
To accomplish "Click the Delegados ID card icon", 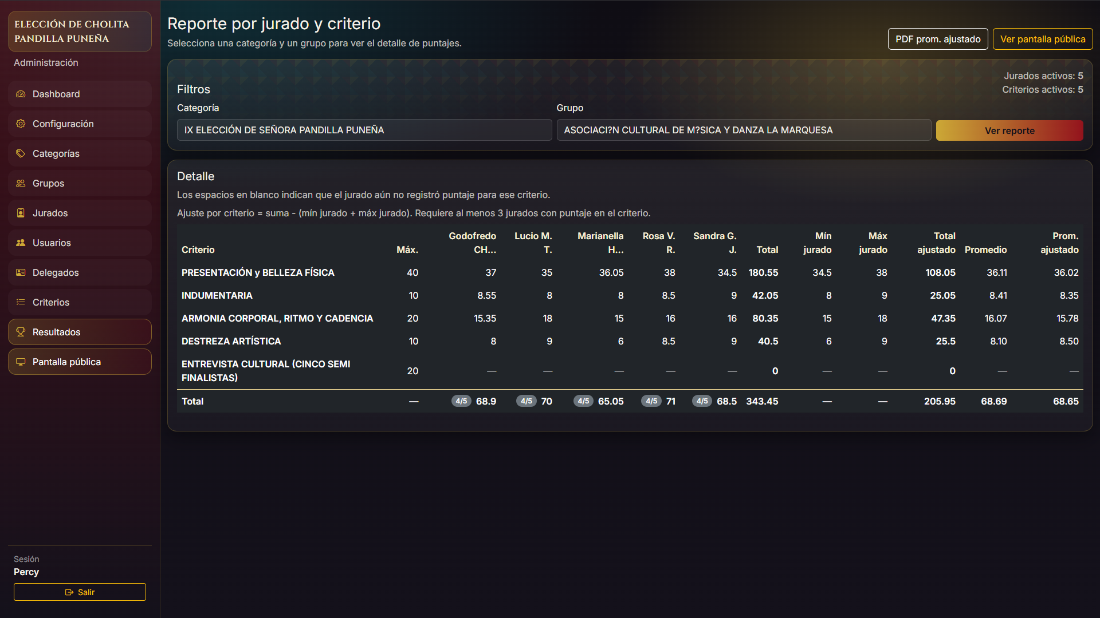I will (21, 272).
